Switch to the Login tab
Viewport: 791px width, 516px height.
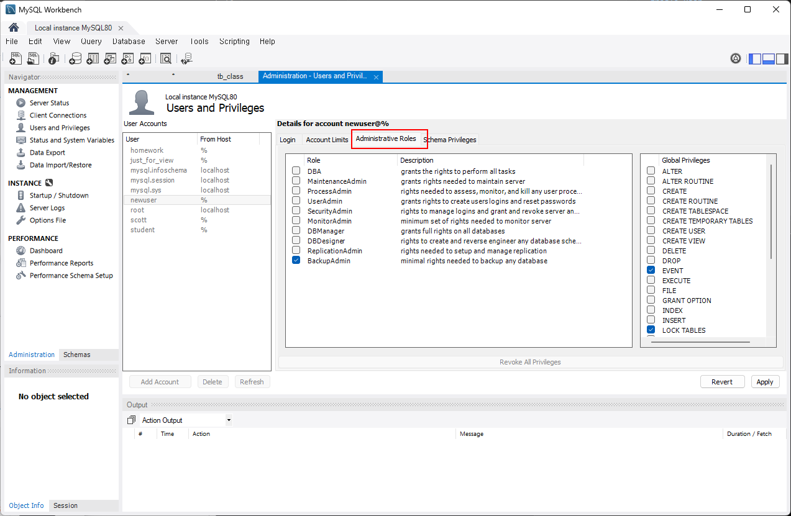288,140
